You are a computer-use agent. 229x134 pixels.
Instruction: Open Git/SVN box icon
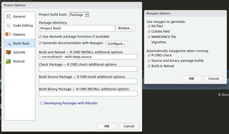pos(9,52)
